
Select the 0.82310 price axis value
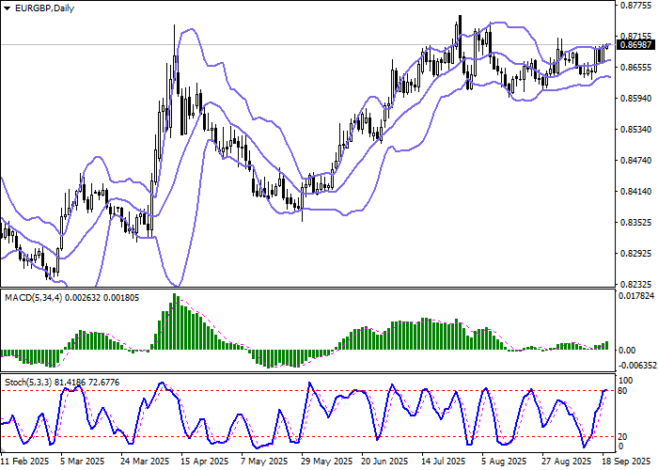point(636,284)
